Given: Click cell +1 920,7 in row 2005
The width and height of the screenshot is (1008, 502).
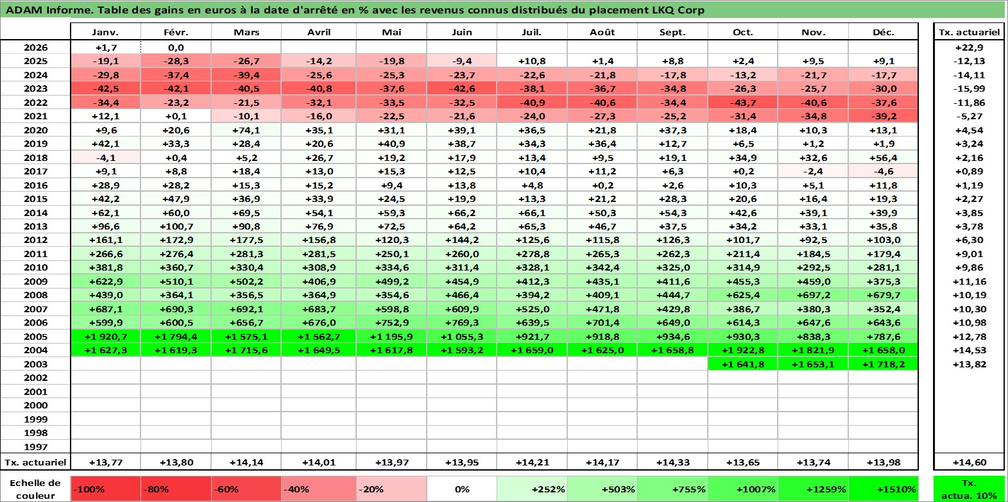Looking at the screenshot, I should click(x=105, y=337).
